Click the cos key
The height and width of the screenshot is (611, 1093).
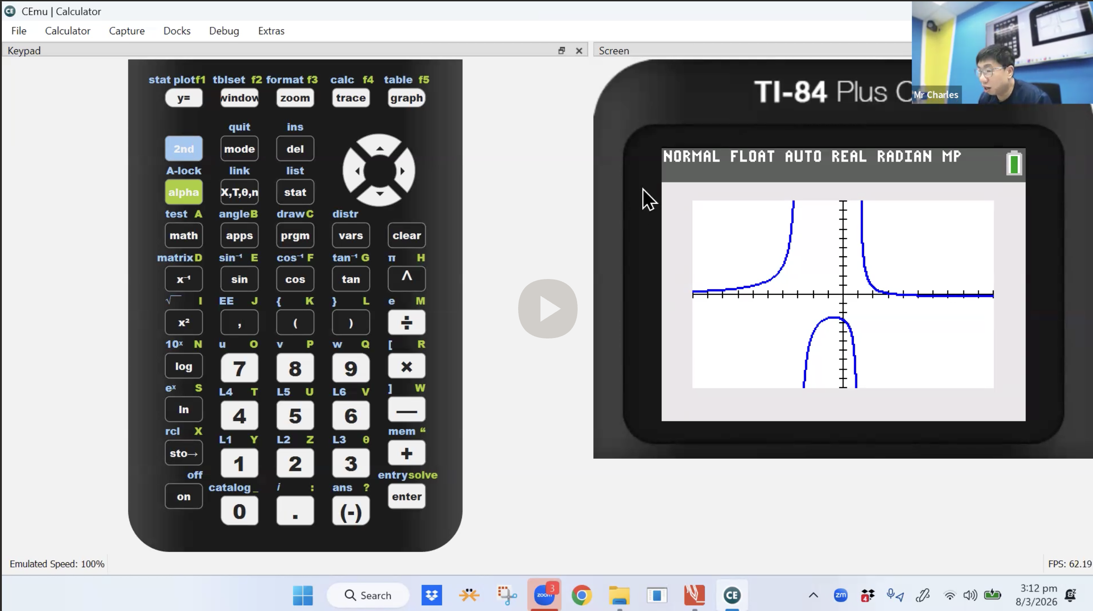coord(295,279)
